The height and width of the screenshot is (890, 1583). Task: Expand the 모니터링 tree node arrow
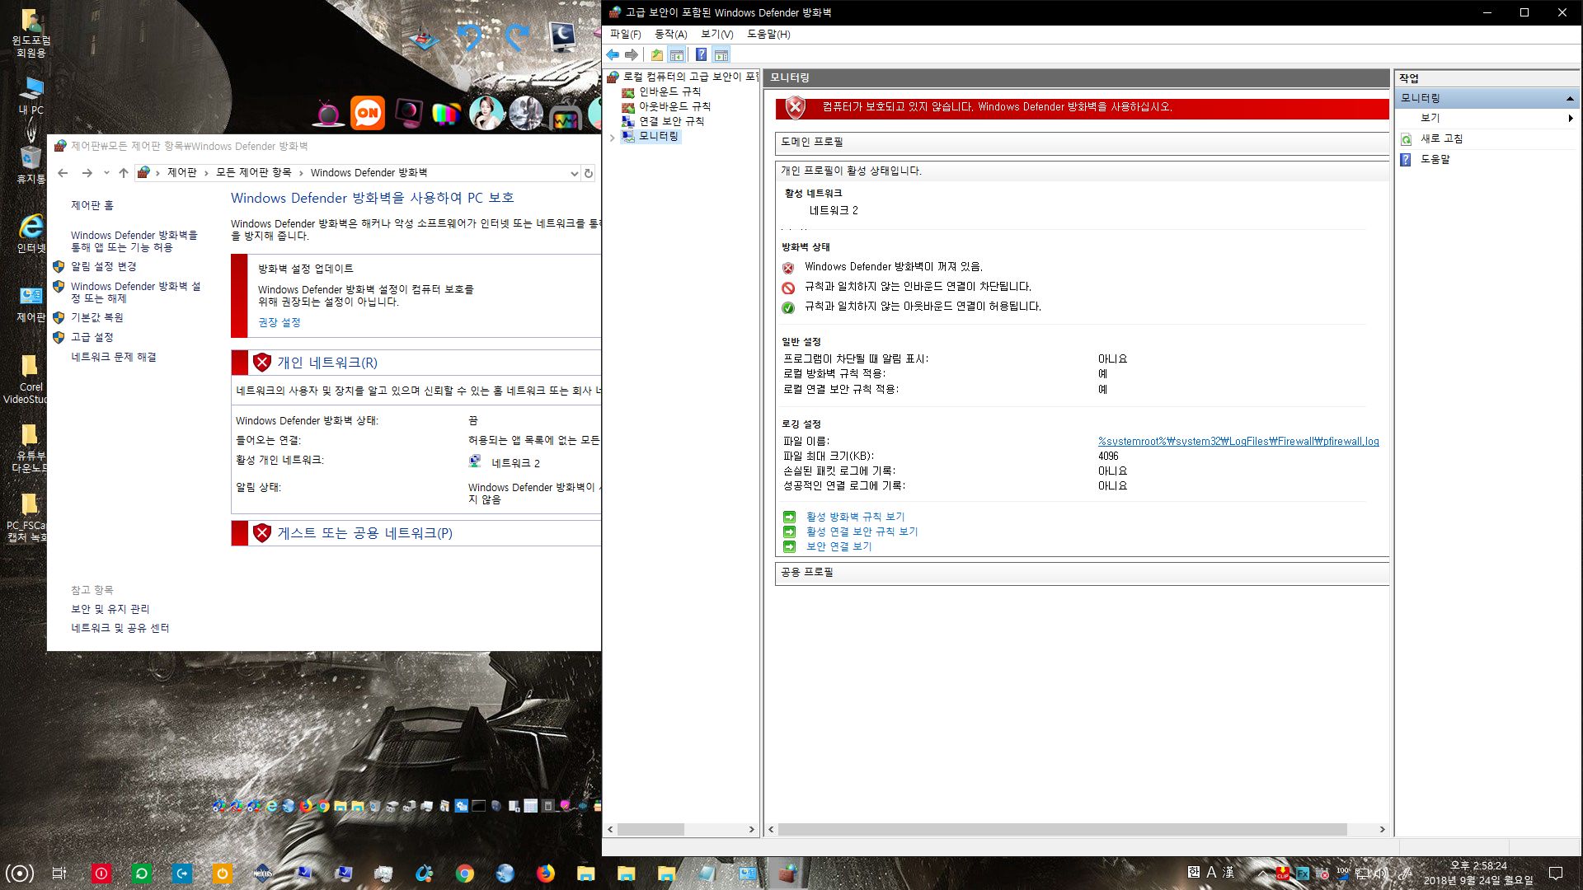pos(612,137)
